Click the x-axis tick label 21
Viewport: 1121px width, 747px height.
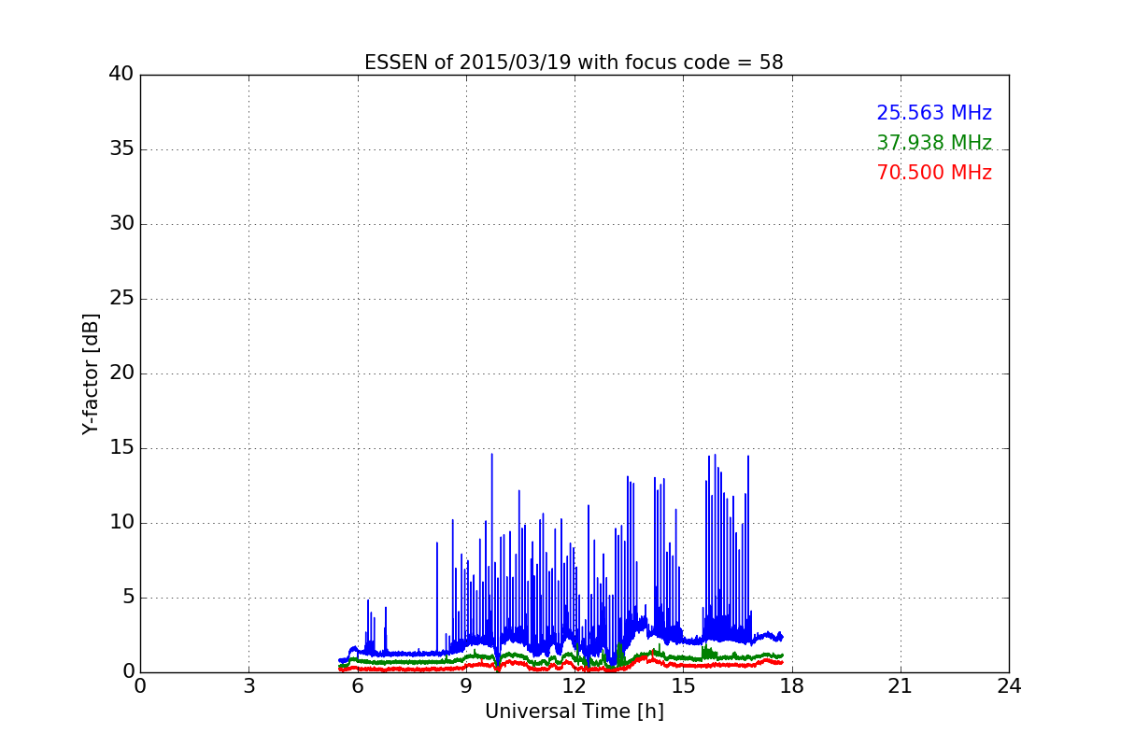(901, 685)
